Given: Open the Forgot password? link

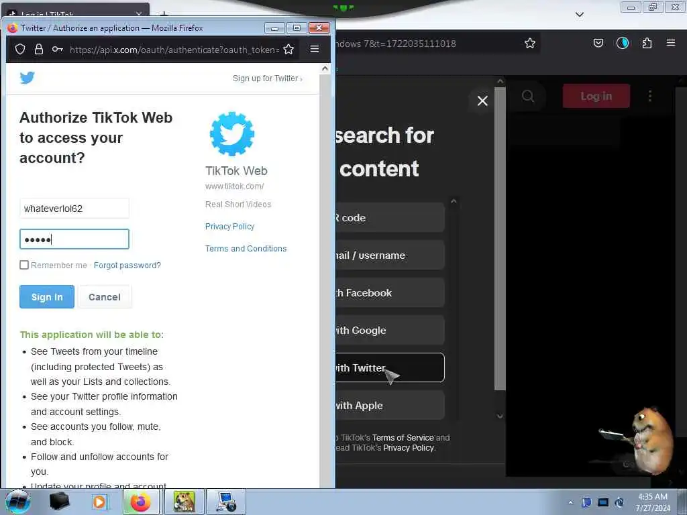Looking at the screenshot, I should 127,266.
